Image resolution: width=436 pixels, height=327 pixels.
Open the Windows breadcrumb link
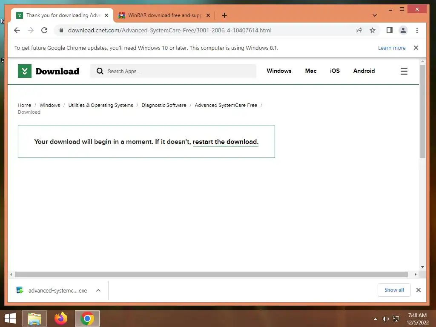(x=50, y=105)
